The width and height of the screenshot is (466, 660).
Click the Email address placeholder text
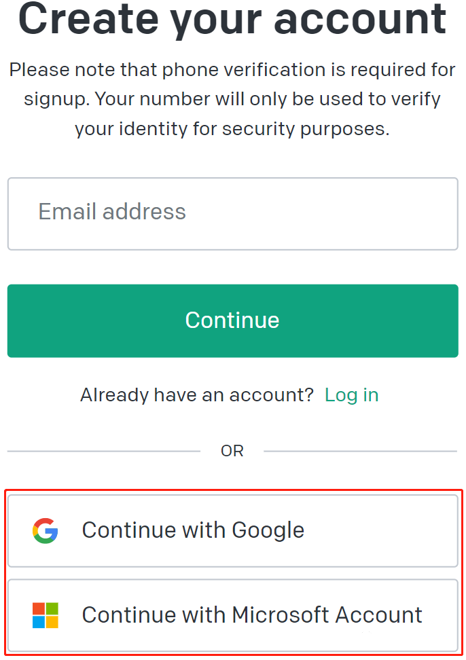coord(112,213)
